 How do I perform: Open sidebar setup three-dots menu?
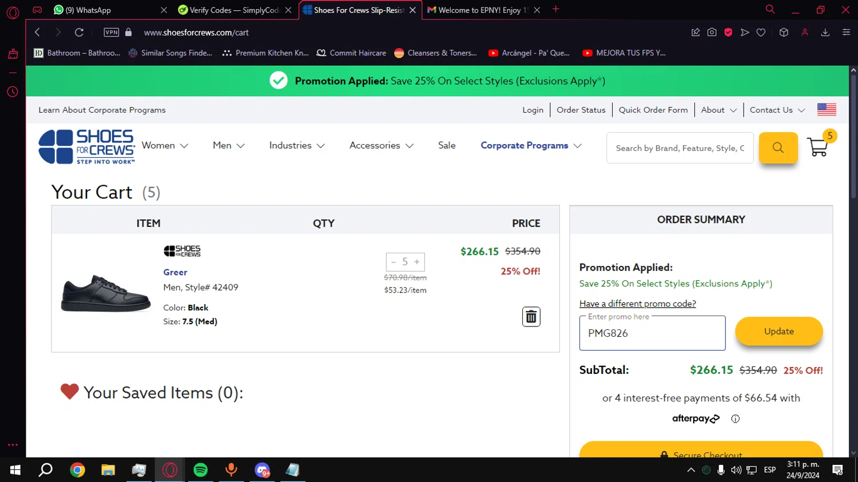point(13,444)
